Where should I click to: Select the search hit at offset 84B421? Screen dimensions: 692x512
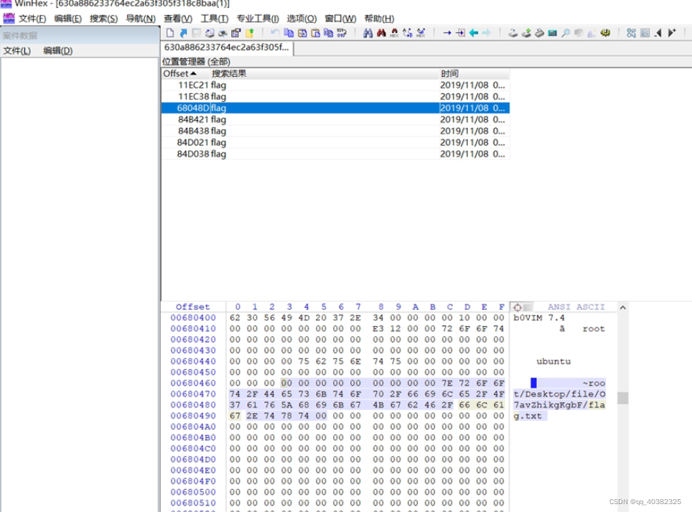pos(335,119)
